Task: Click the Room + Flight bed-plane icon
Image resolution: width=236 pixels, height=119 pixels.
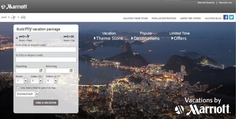Action: pos(24,37)
